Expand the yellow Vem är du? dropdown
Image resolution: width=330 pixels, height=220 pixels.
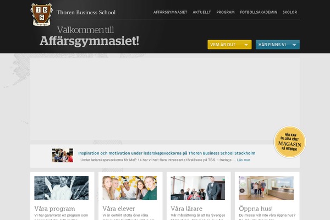click(229, 45)
